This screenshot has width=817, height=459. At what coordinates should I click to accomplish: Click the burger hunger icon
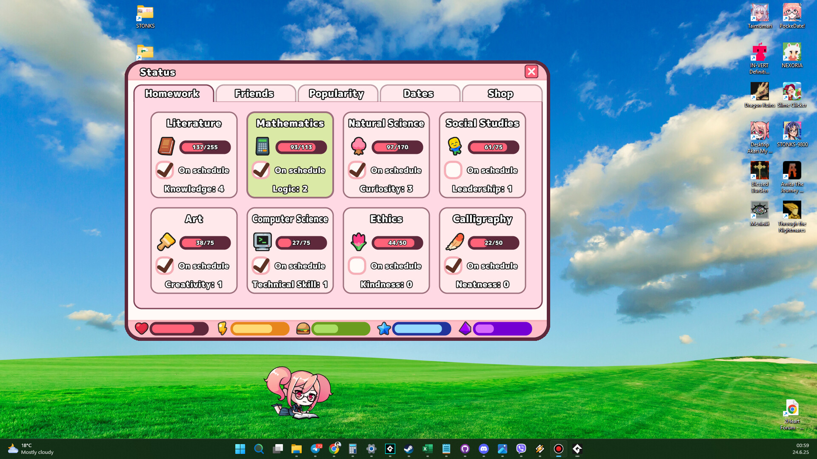(x=303, y=329)
